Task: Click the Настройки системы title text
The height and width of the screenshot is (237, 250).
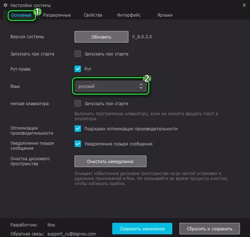Action: [x=31, y=5]
